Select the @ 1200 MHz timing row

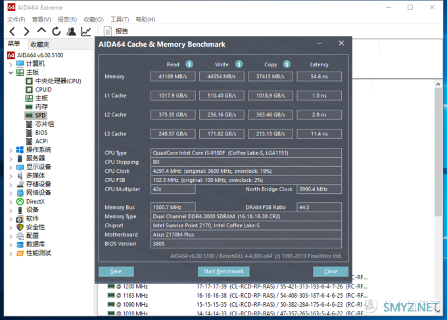tap(238, 286)
